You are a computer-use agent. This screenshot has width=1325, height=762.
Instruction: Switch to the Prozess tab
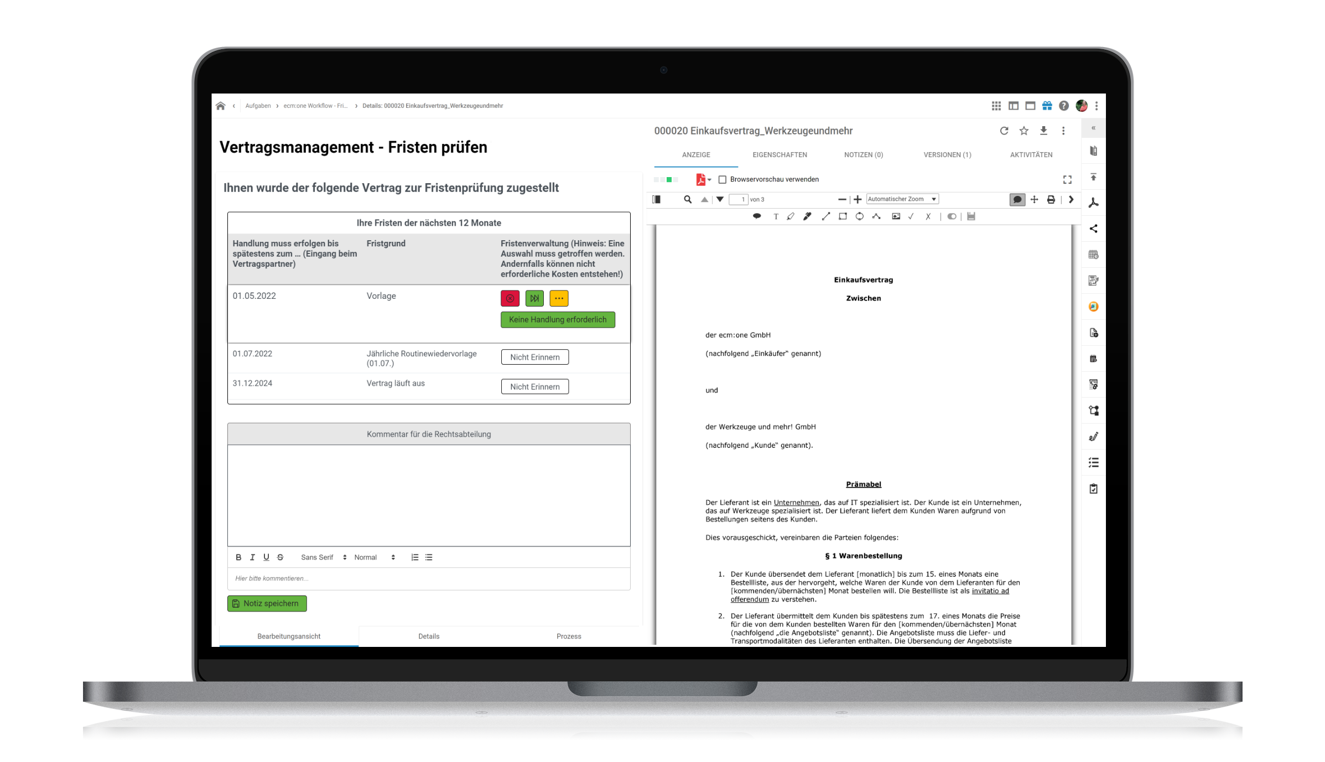(x=569, y=636)
